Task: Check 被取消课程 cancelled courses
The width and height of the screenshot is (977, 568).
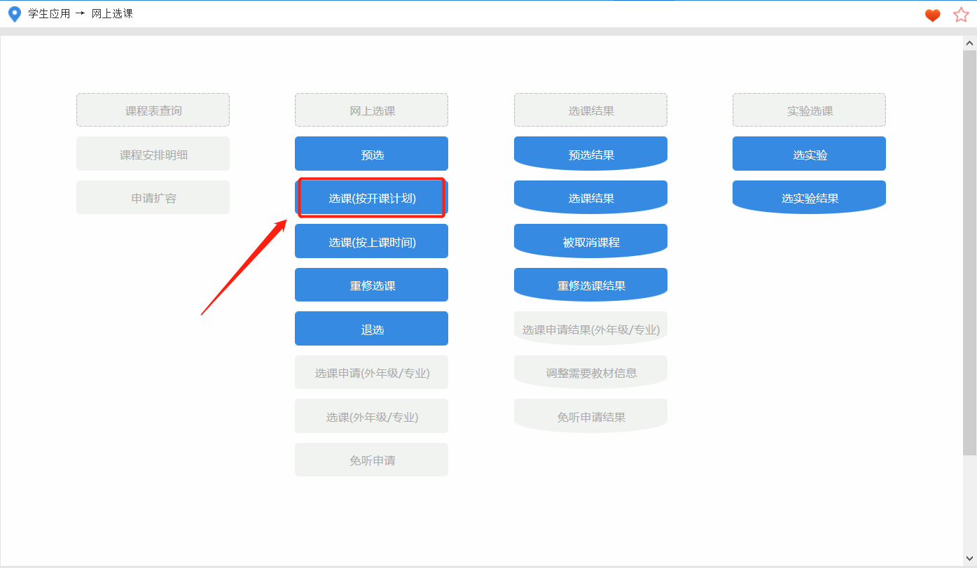Action: tap(590, 241)
